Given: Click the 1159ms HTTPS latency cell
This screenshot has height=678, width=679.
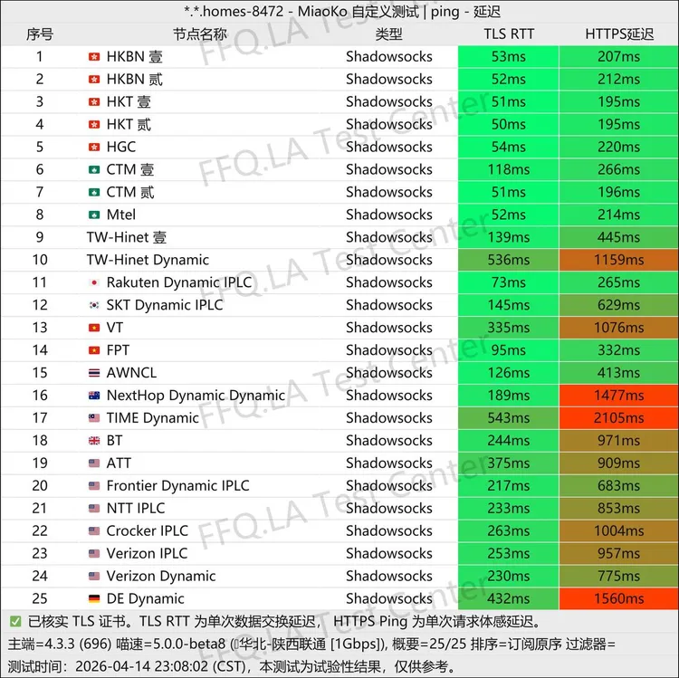Looking at the screenshot, I should pyautogui.click(x=619, y=260).
